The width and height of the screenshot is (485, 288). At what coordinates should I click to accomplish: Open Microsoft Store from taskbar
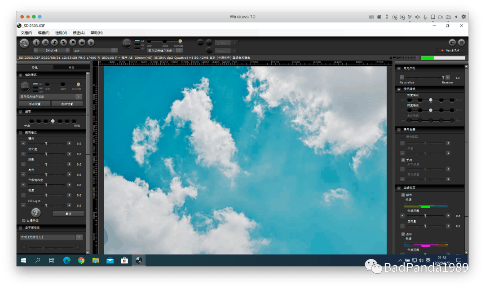pyautogui.click(x=124, y=261)
